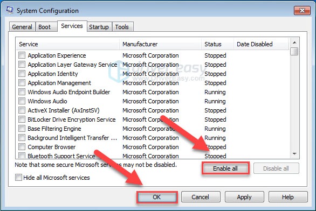Click the Cancel button
This screenshot has height=211, width=316.
tap(201, 197)
